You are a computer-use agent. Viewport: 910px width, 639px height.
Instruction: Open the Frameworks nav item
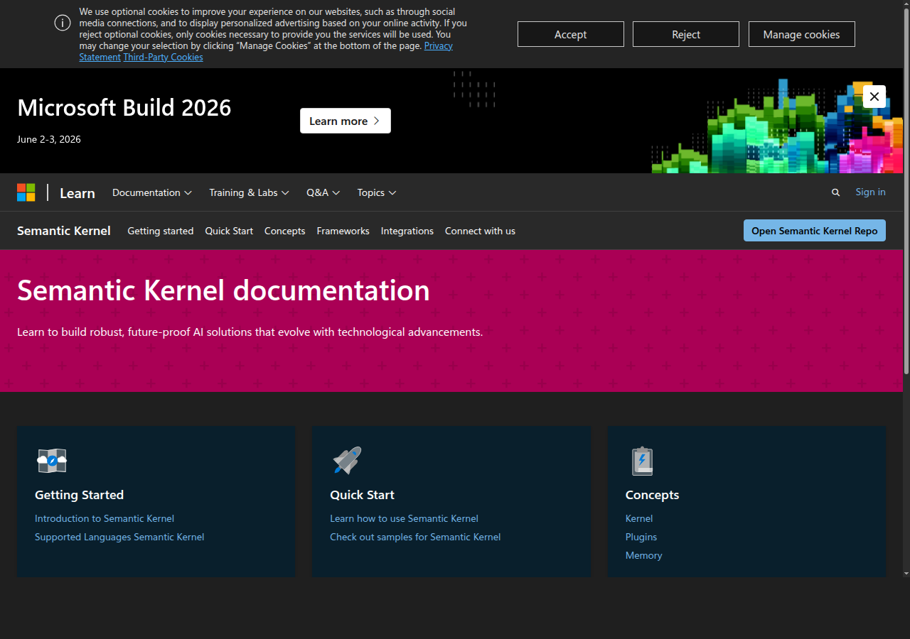[x=343, y=231]
